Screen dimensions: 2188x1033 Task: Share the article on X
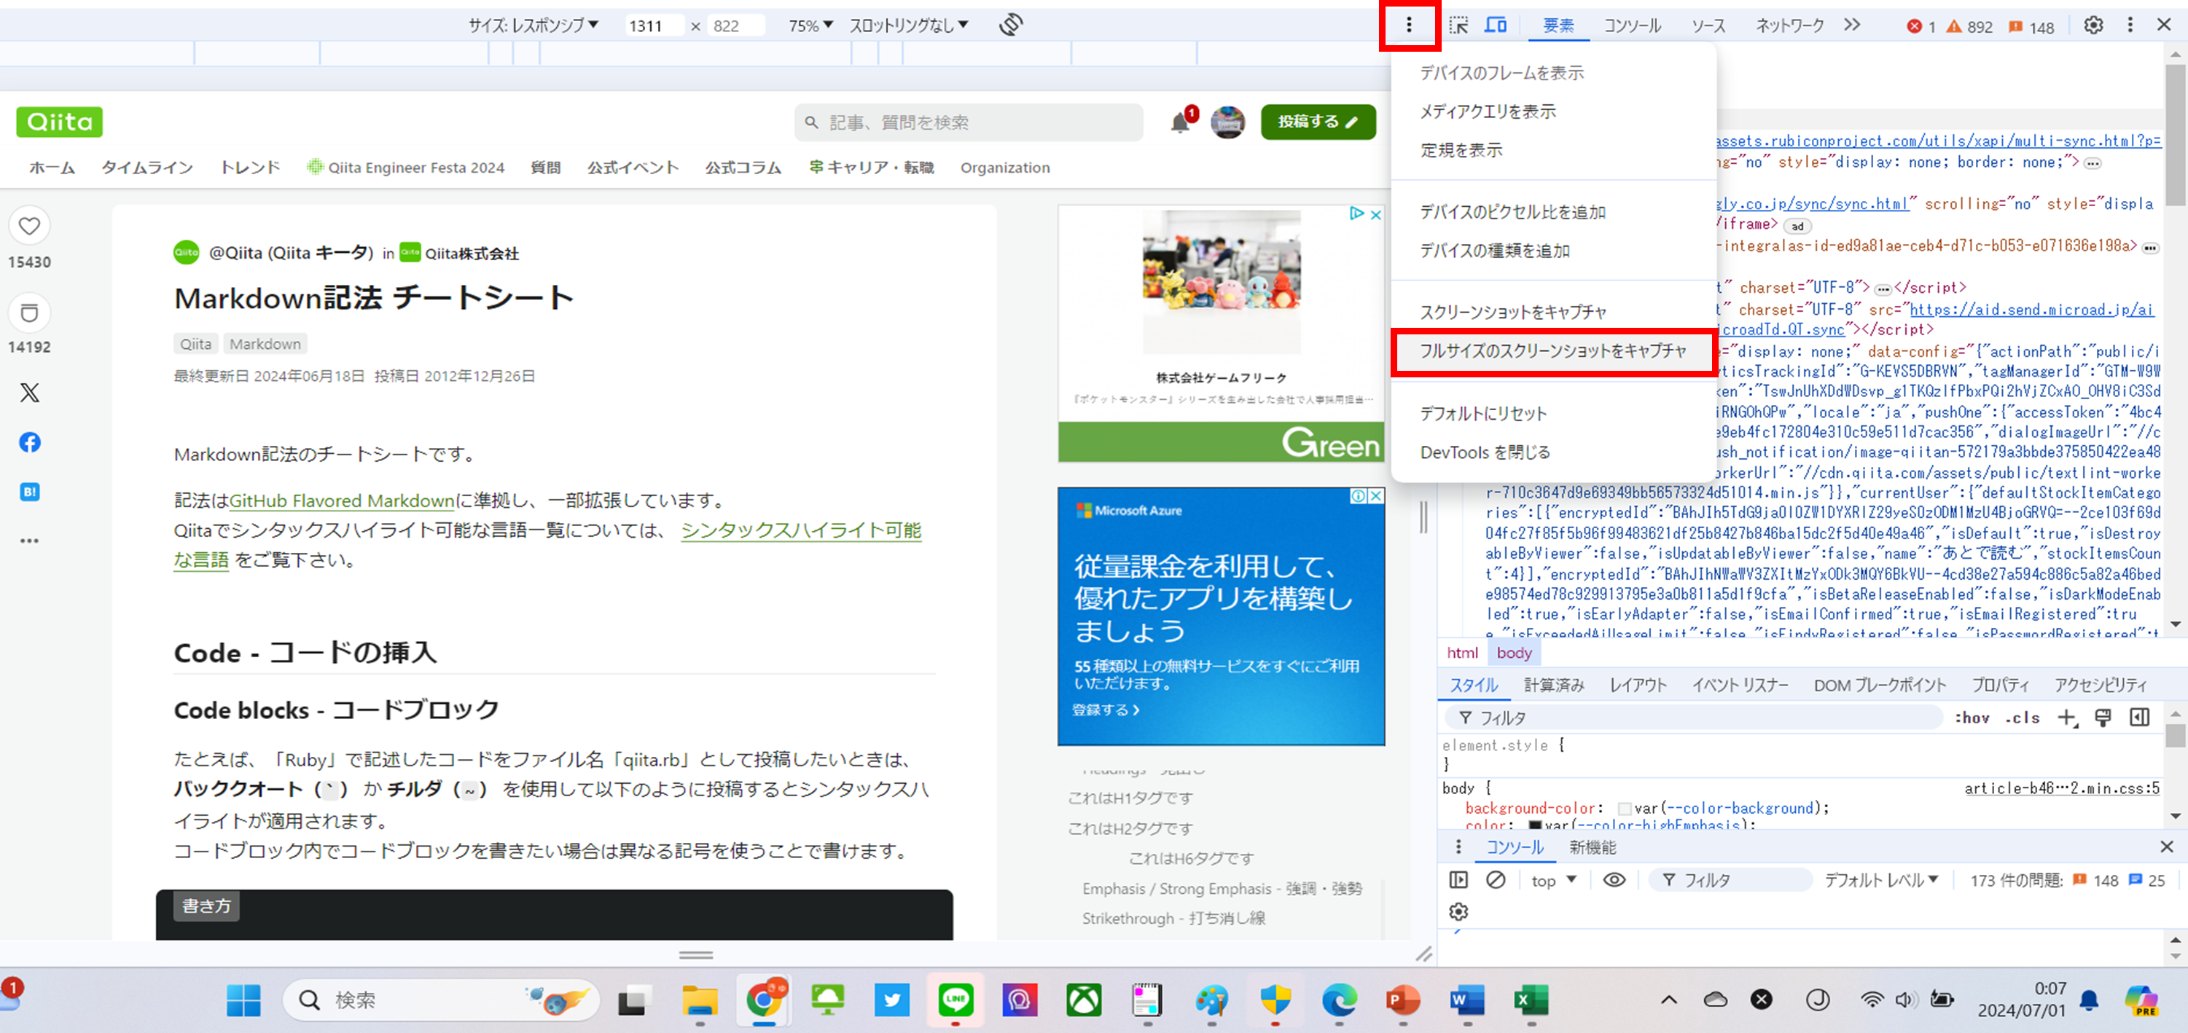[x=30, y=392]
